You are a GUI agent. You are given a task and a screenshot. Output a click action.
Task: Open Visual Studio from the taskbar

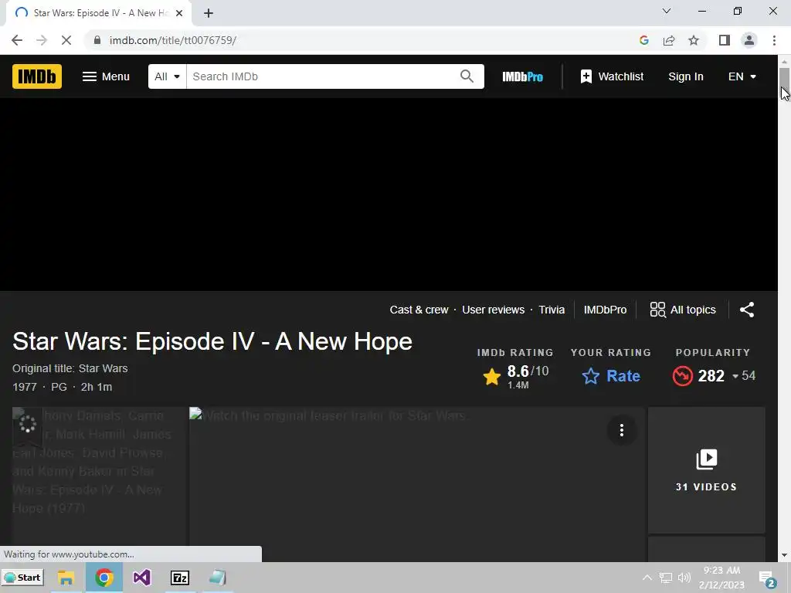142,578
